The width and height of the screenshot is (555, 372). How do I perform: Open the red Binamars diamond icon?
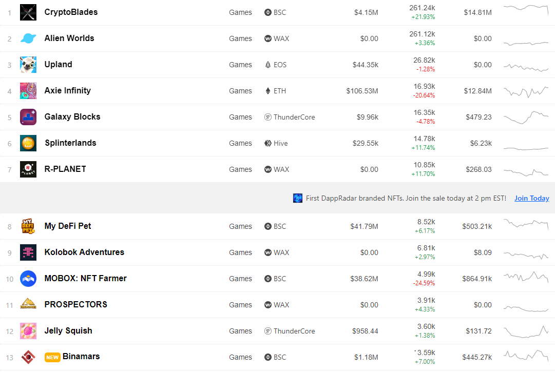(28, 357)
